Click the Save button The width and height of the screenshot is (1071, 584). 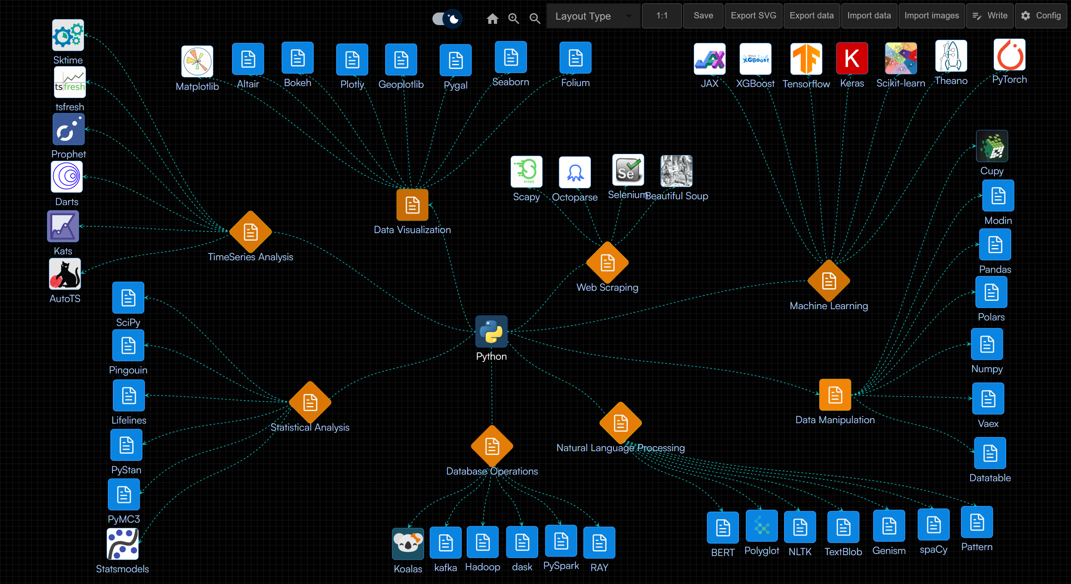(703, 16)
